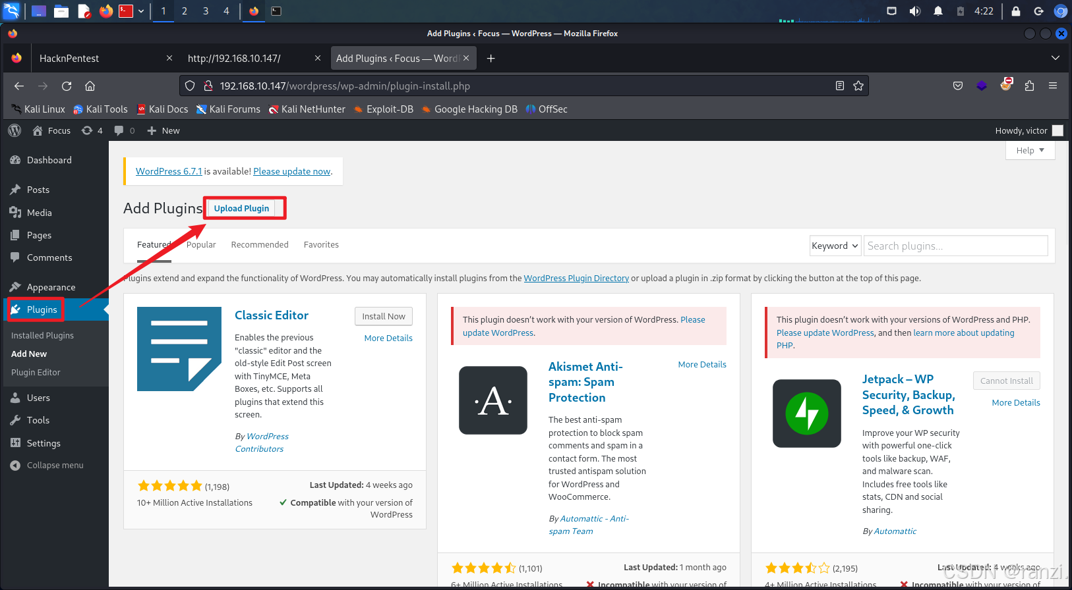Viewport: 1072px width, 590px height.
Task: Open the extensions puzzle icon
Action: 1029,86
